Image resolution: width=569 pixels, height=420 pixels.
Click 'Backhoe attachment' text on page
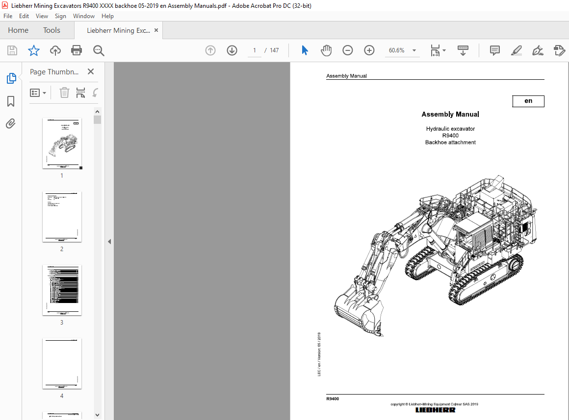click(x=450, y=142)
